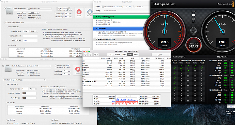Click the Run Test stopwatch icon in QuickBench
The width and height of the screenshot is (235, 125).
coord(89,12)
